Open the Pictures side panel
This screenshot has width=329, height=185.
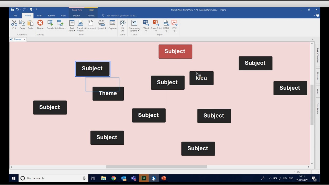317,76
